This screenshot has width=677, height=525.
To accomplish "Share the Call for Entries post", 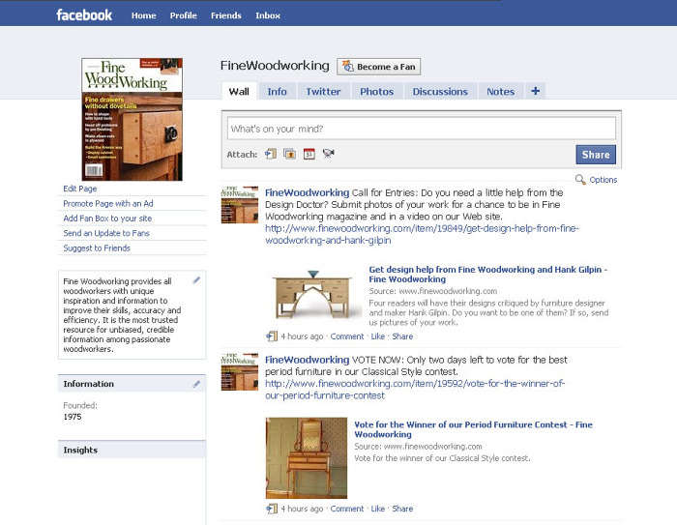I will point(402,336).
